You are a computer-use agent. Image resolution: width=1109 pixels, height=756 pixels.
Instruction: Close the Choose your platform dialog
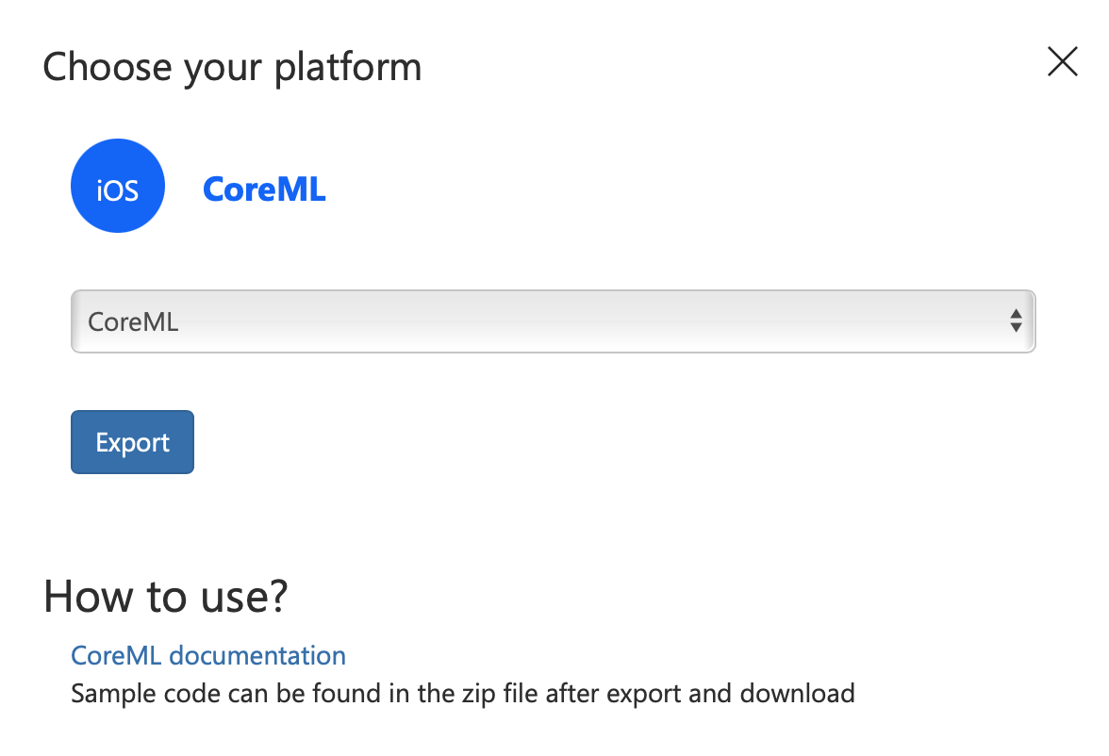click(1062, 61)
